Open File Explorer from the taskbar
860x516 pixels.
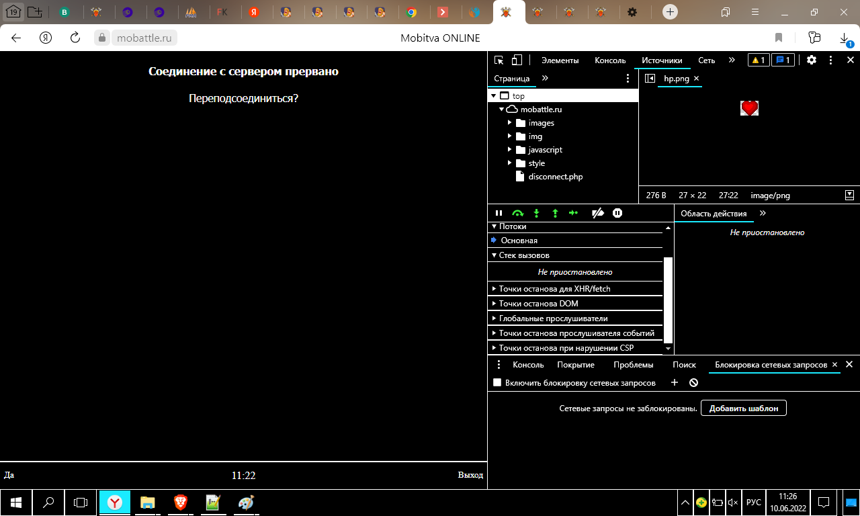click(x=147, y=502)
